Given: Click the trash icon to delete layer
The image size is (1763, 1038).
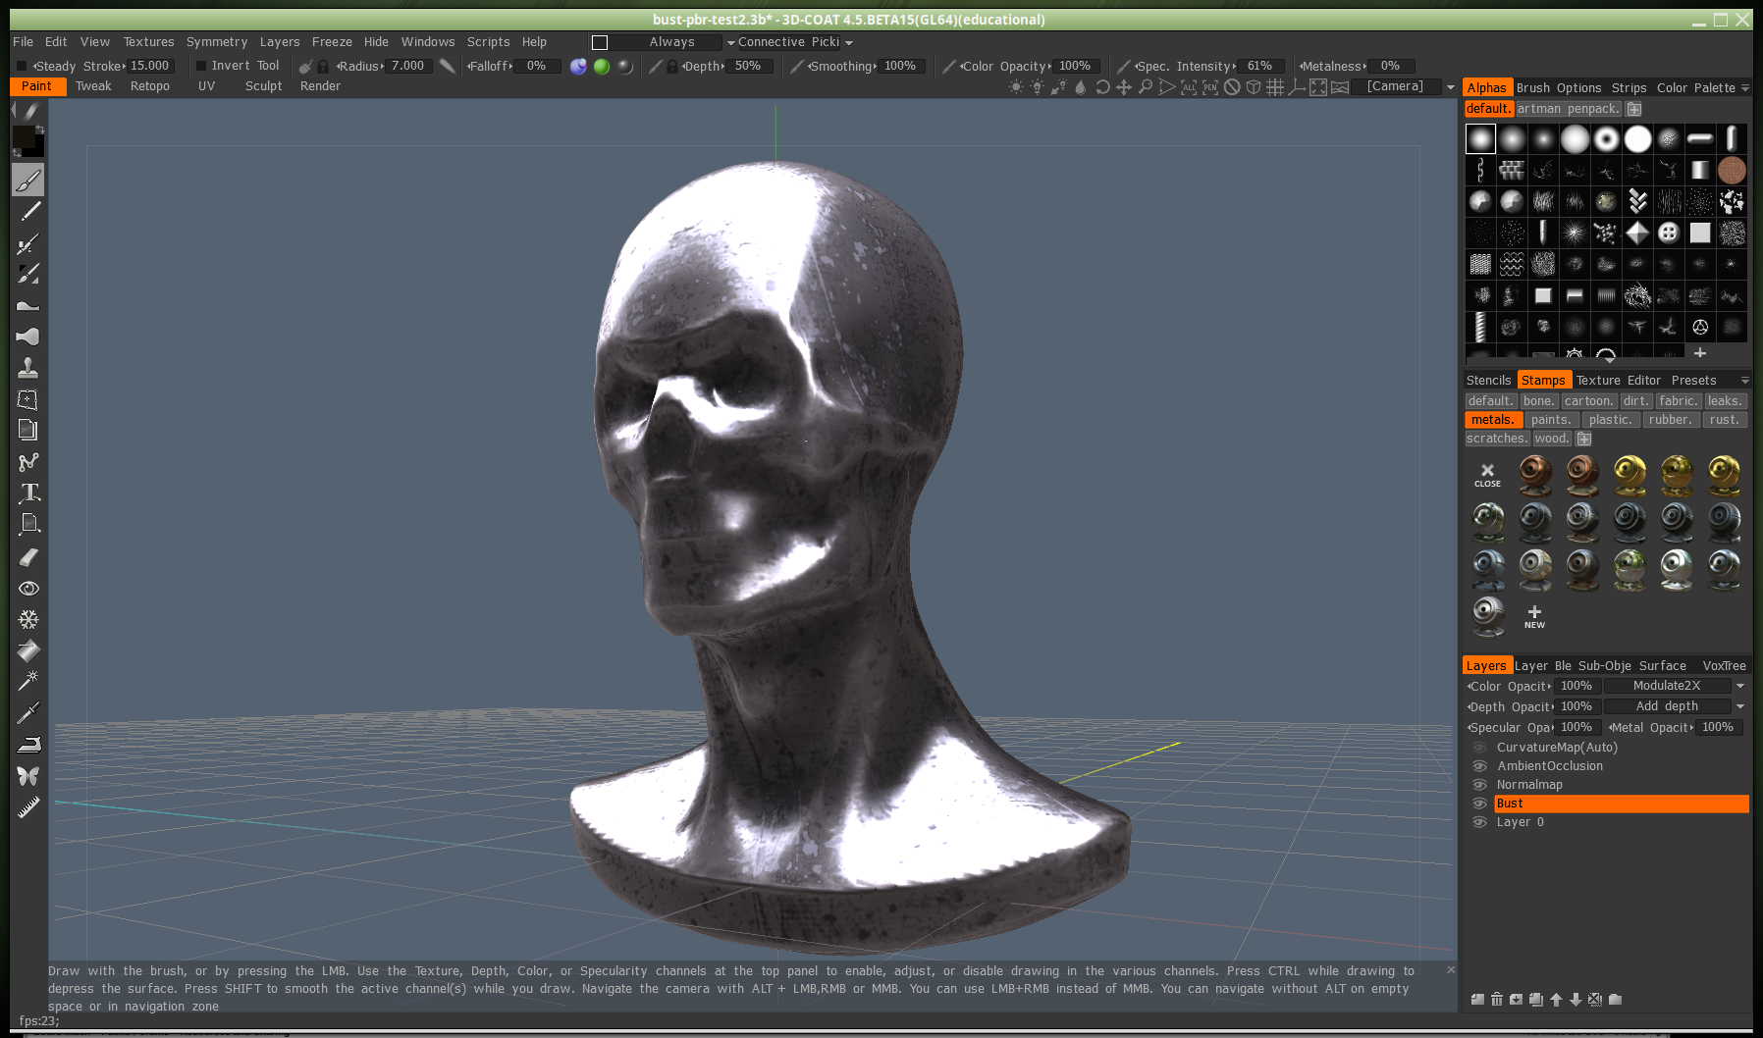Looking at the screenshot, I should [1497, 999].
